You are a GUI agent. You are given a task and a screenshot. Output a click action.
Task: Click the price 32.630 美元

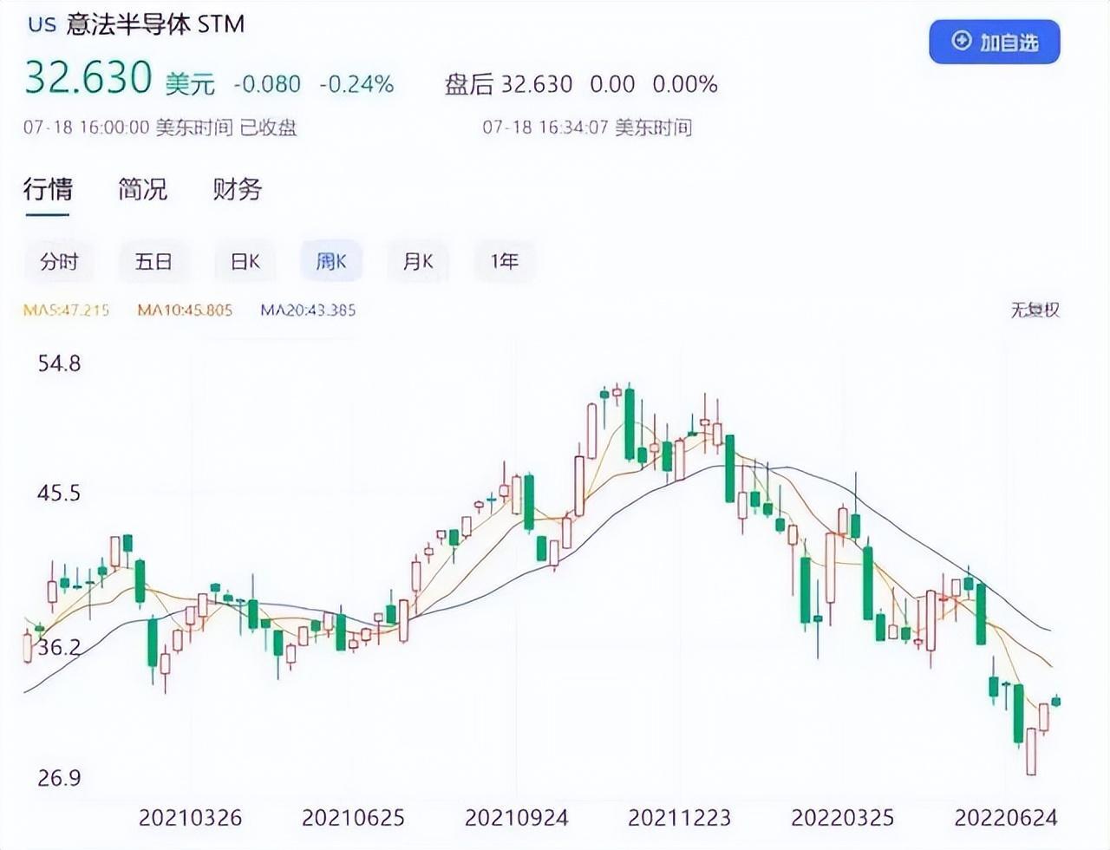(120, 79)
